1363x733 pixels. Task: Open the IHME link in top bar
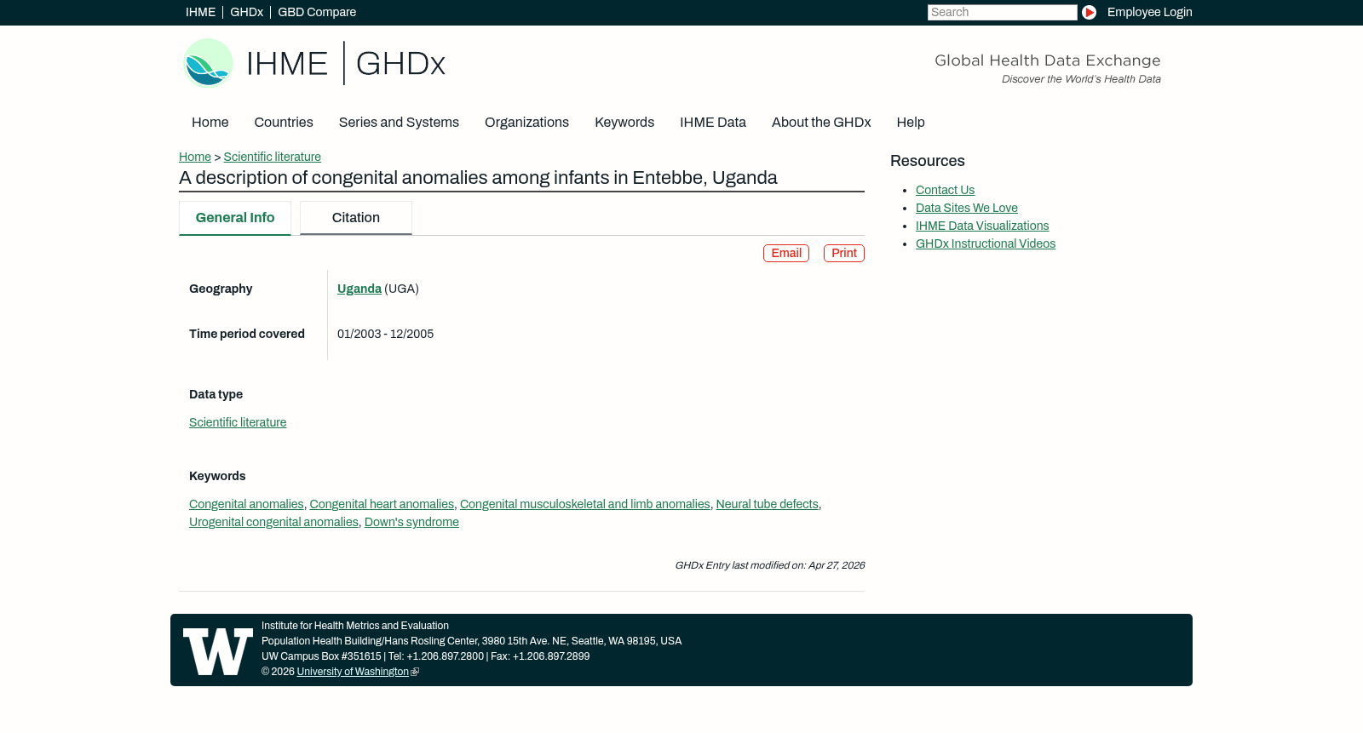(x=200, y=12)
